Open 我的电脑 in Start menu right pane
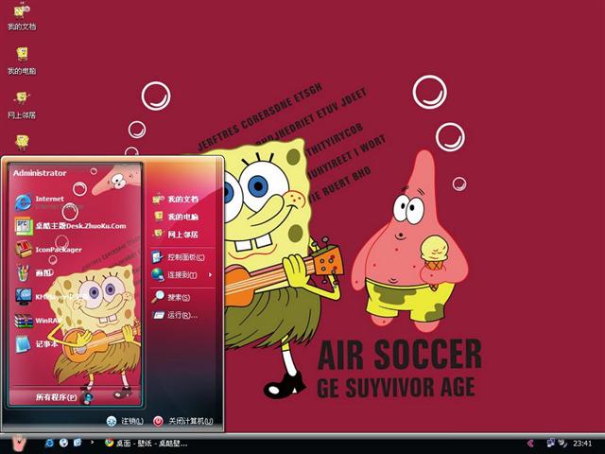The image size is (605, 454). (176, 217)
